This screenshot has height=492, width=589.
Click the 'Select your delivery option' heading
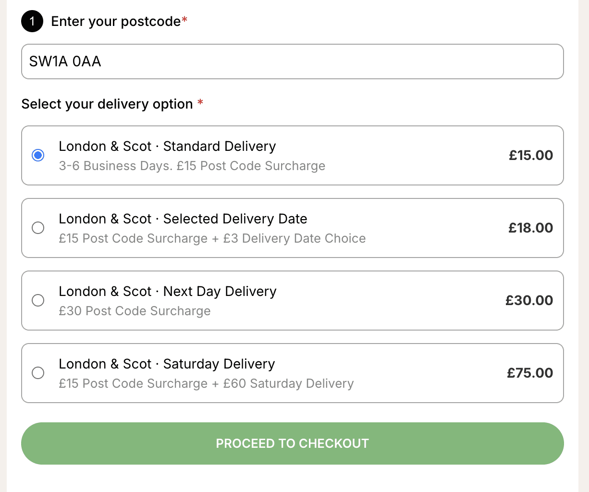click(107, 104)
